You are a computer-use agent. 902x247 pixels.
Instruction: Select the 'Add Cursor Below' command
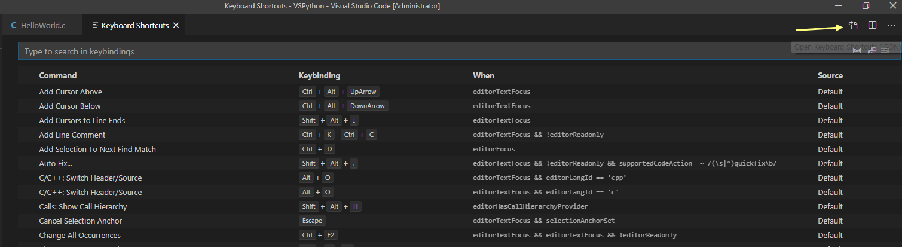click(x=70, y=106)
